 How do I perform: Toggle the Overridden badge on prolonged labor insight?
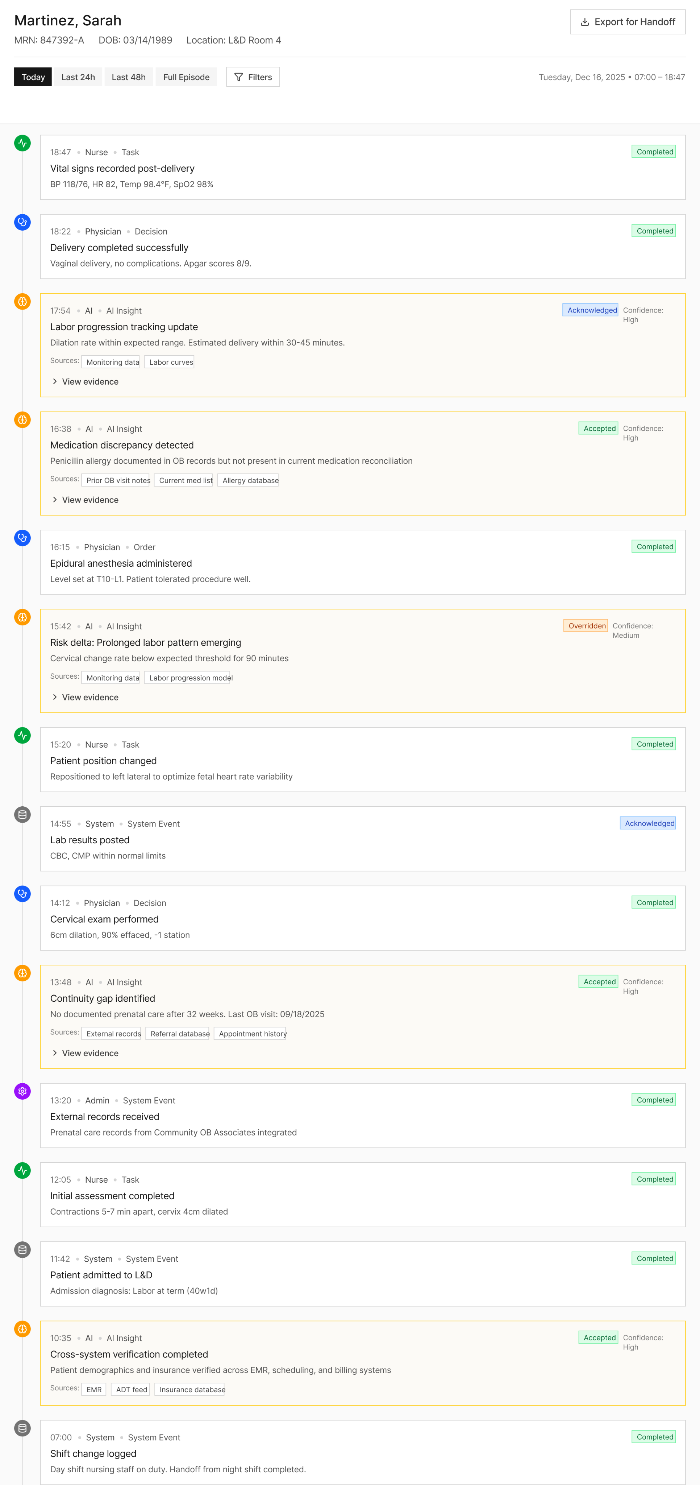(x=586, y=625)
